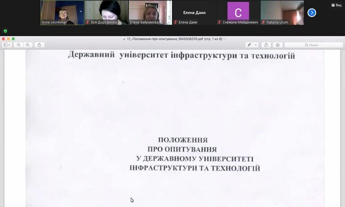345x207 pixels.
Task: Zoom in the PDF document
Action: tap(28, 45)
